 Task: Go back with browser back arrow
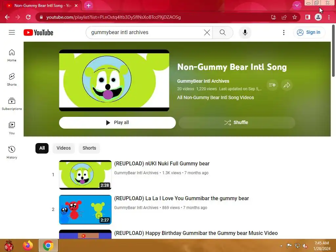(x=7, y=17)
